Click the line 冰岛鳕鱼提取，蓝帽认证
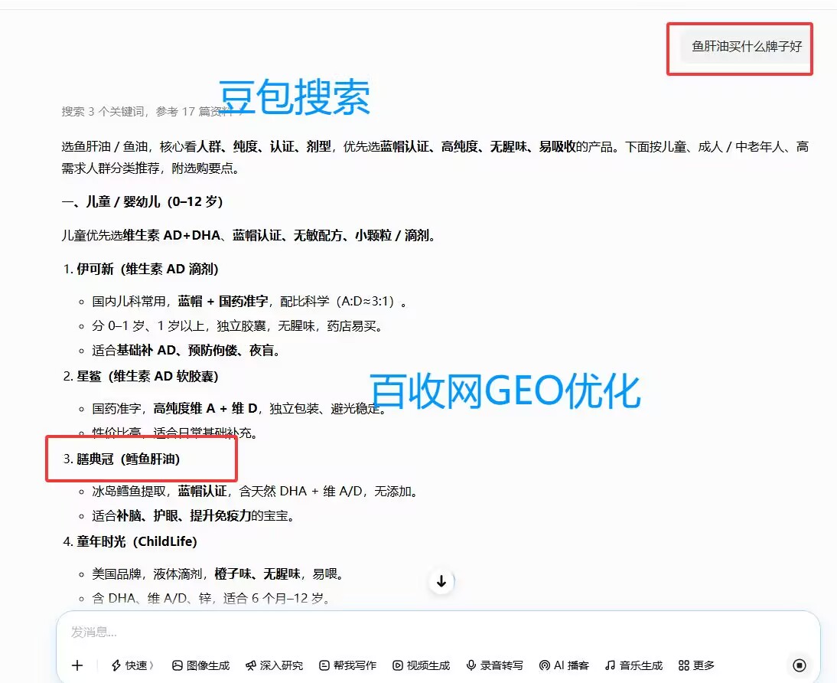The width and height of the screenshot is (837, 683). coord(255,491)
